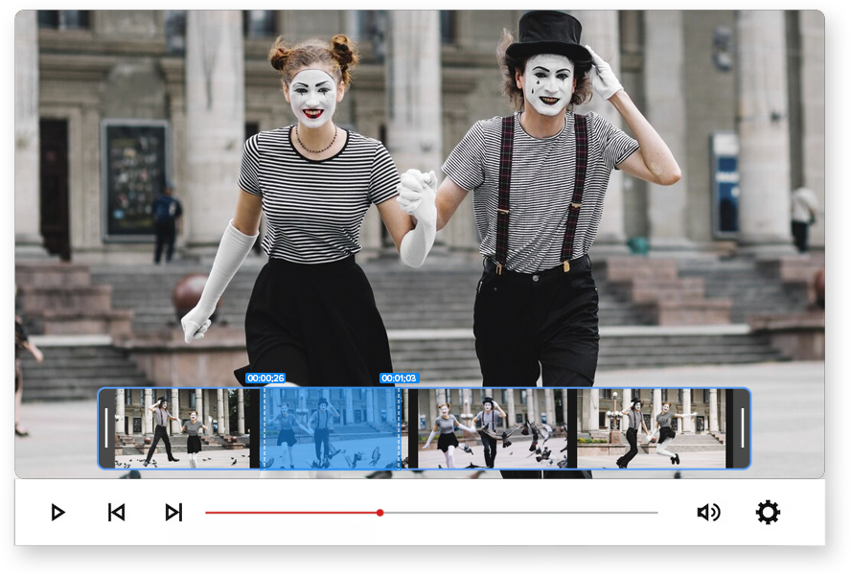851x575 pixels.
Task: Select the third thumbnail with flying pigeons
Action: tap(492, 428)
